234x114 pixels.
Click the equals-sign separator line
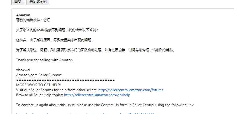[x=65, y=80]
